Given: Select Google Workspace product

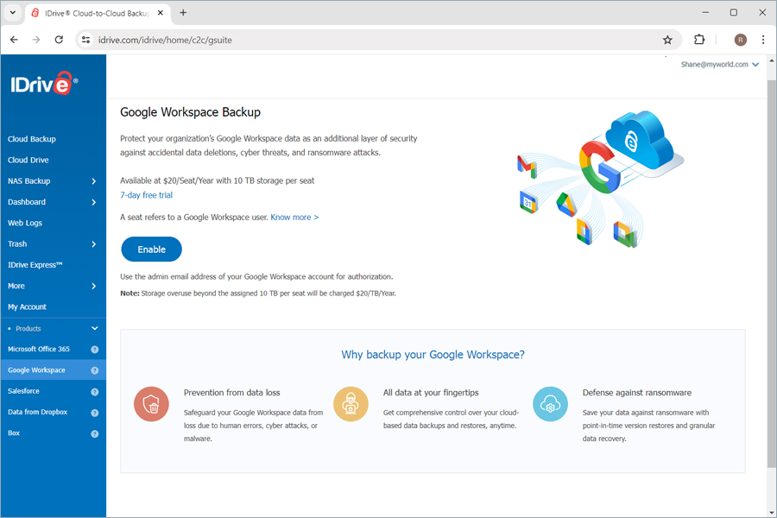Looking at the screenshot, I should tap(36, 370).
